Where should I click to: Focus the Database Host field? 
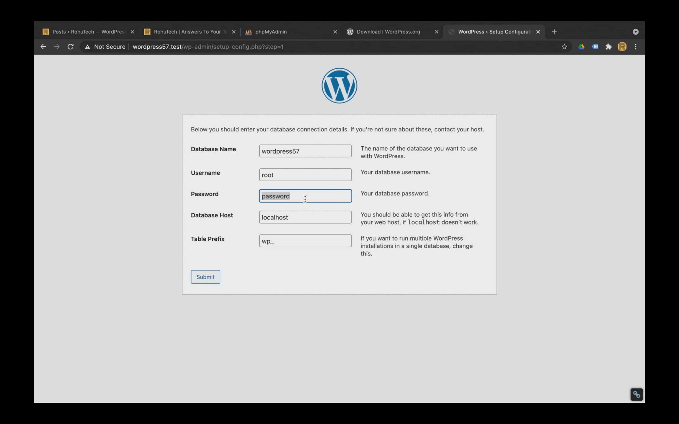point(305,217)
